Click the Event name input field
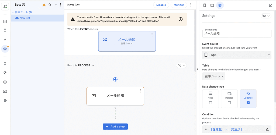 pos(237,34)
